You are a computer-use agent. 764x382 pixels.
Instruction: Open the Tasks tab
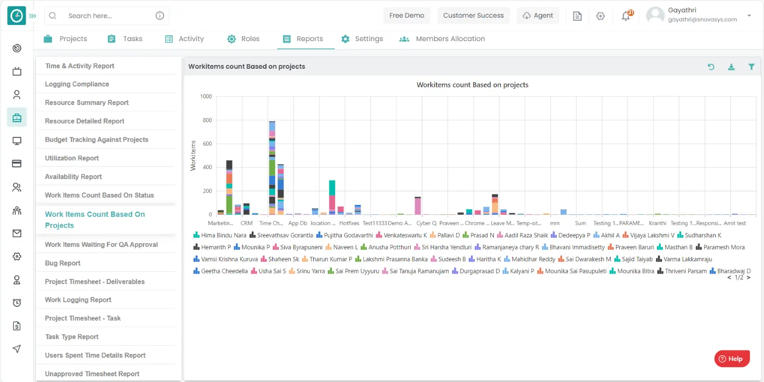pyautogui.click(x=125, y=39)
